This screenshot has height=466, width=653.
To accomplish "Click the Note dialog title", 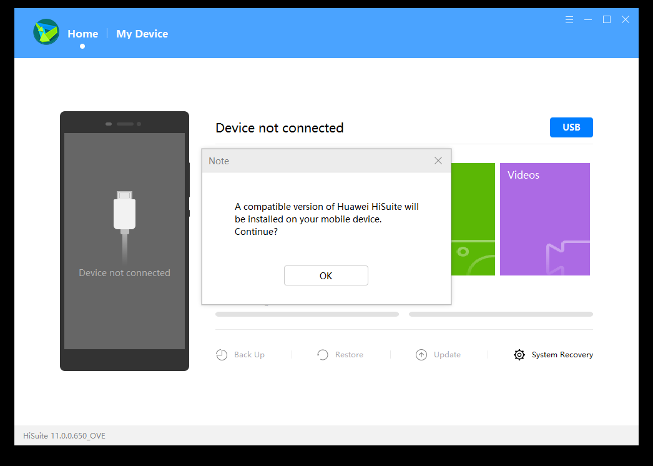I will (x=218, y=161).
